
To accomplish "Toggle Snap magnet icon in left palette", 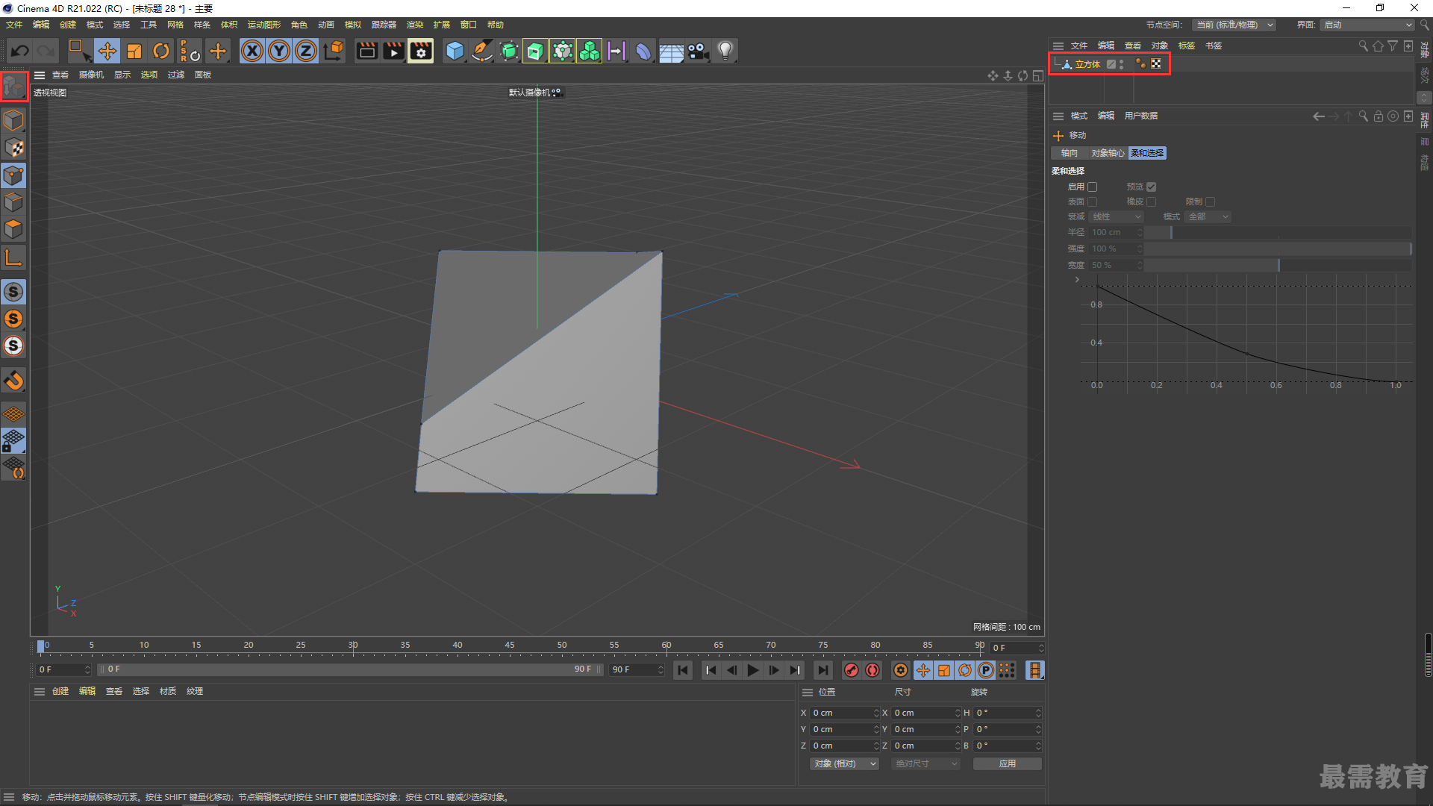I will pos(13,381).
